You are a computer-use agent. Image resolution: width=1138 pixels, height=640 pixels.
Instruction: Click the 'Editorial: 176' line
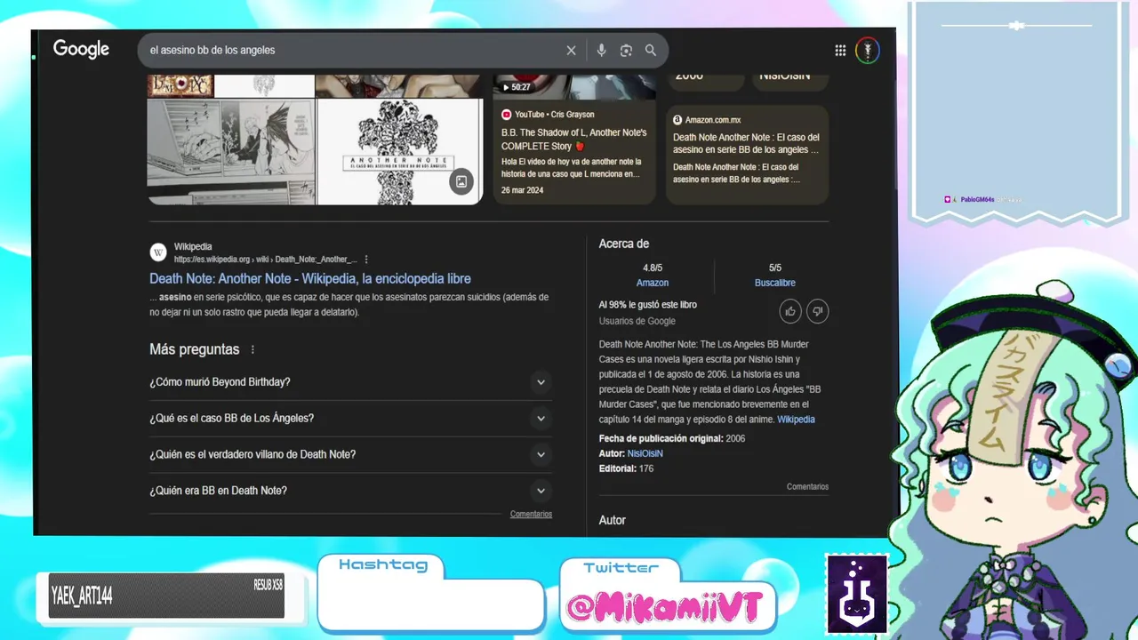click(626, 468)
